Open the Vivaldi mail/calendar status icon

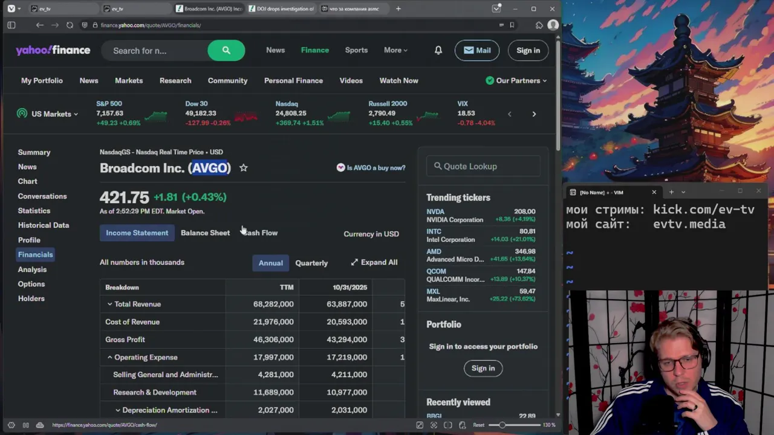(496, 8)
